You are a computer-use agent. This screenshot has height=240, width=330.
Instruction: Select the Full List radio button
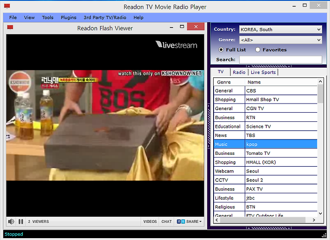pyautogui.click(x=221, y=49)
